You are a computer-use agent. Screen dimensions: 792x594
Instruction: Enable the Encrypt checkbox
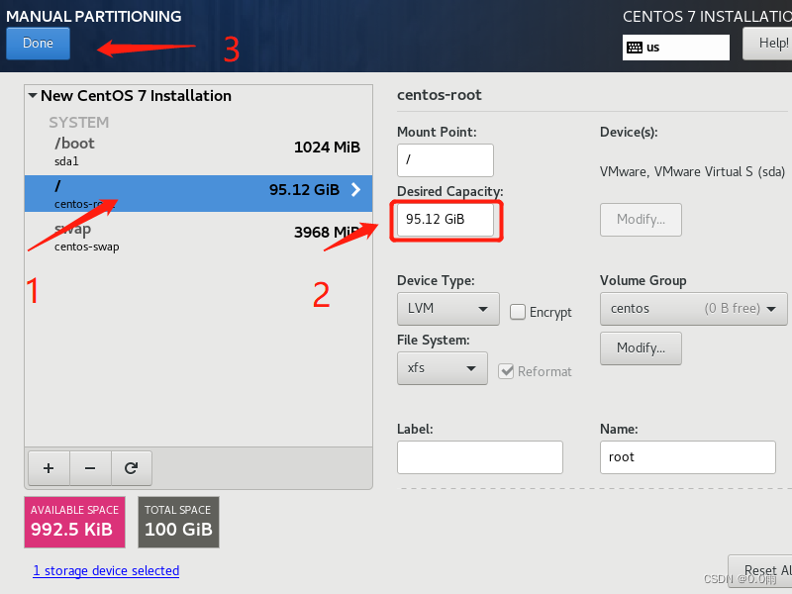[517, 312]
